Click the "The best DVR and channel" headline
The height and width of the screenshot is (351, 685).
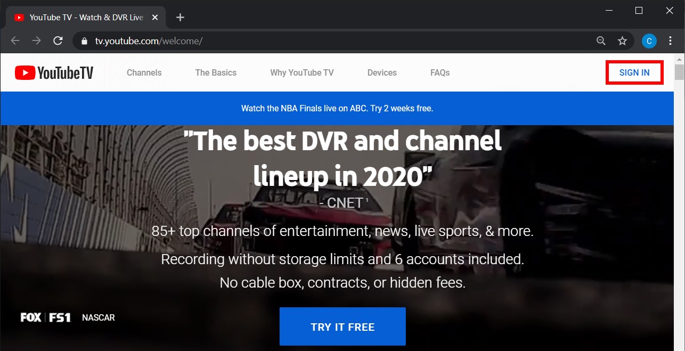point(342,158)
